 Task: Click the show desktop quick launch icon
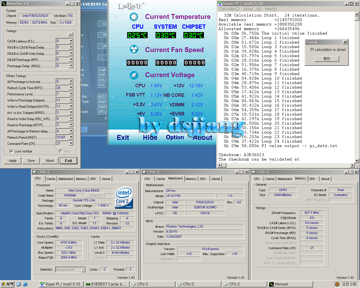click(19, 284)
